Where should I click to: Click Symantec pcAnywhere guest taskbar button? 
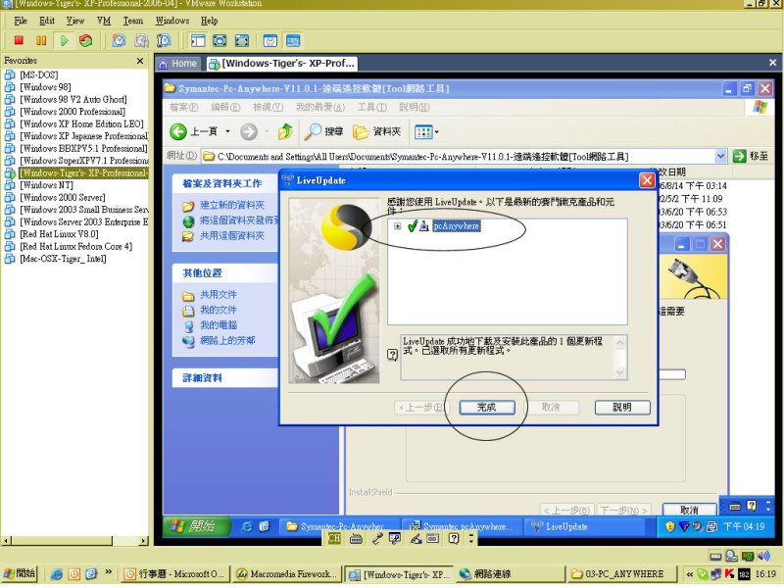(461, 526)
